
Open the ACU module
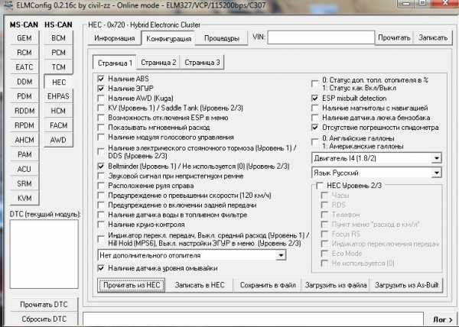24,169
